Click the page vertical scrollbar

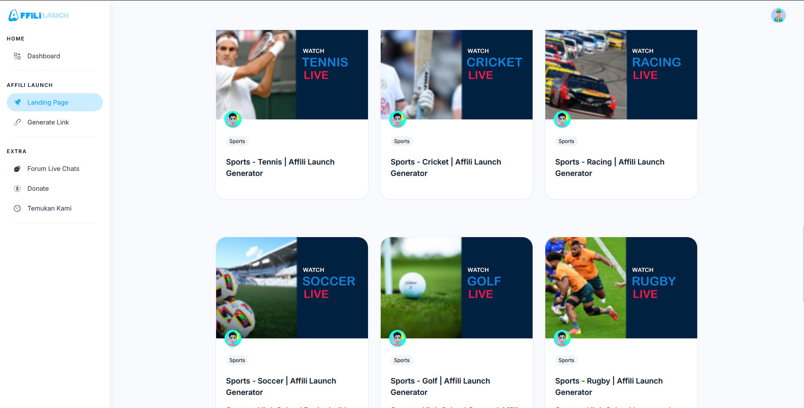coord(803,264)
